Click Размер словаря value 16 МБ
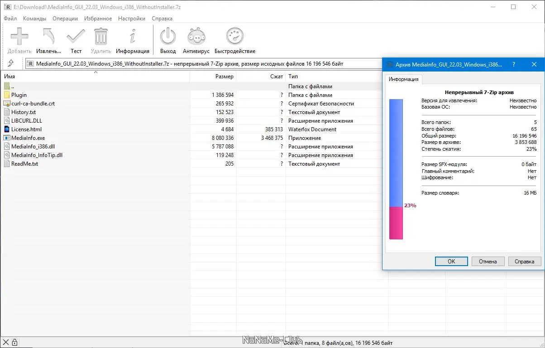 530,193
